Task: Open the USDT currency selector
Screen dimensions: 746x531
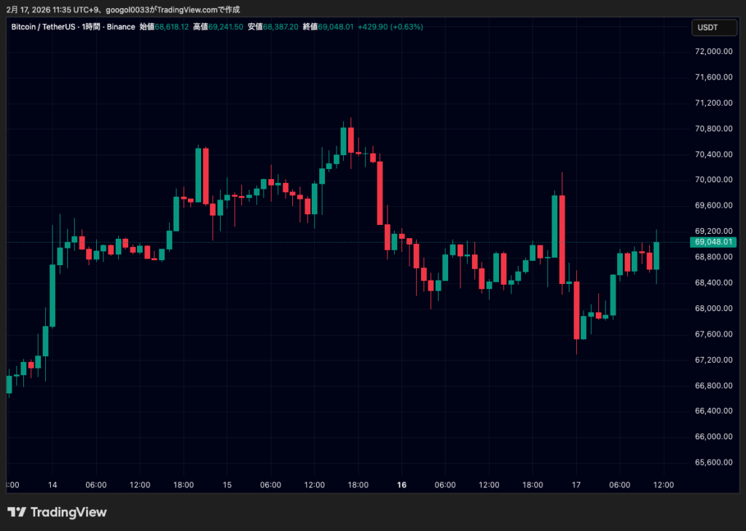Action: [707, 27]
